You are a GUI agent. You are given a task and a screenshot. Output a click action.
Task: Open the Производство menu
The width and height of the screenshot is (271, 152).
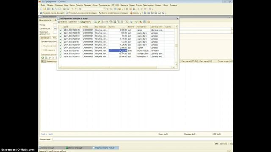point(105,5)
